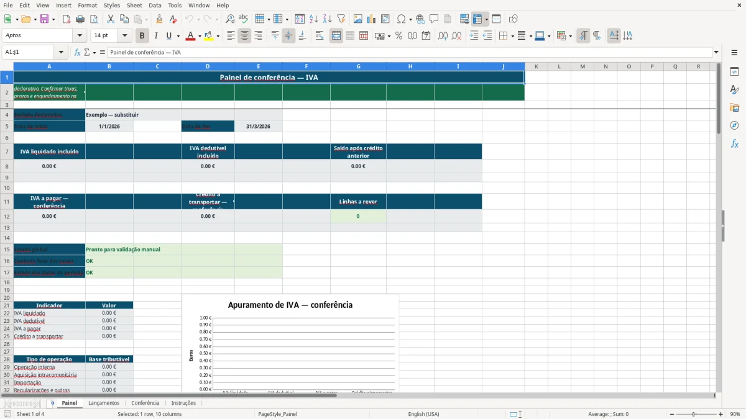Image resolution: width=746 pixels, height=419 pixels.
Task: Open the Draw Functions shapes icon
Action: [x=513, y=19]
